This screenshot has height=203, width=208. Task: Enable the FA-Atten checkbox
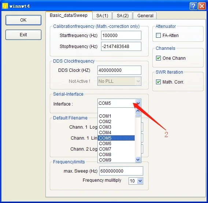(x=158, y=36)
